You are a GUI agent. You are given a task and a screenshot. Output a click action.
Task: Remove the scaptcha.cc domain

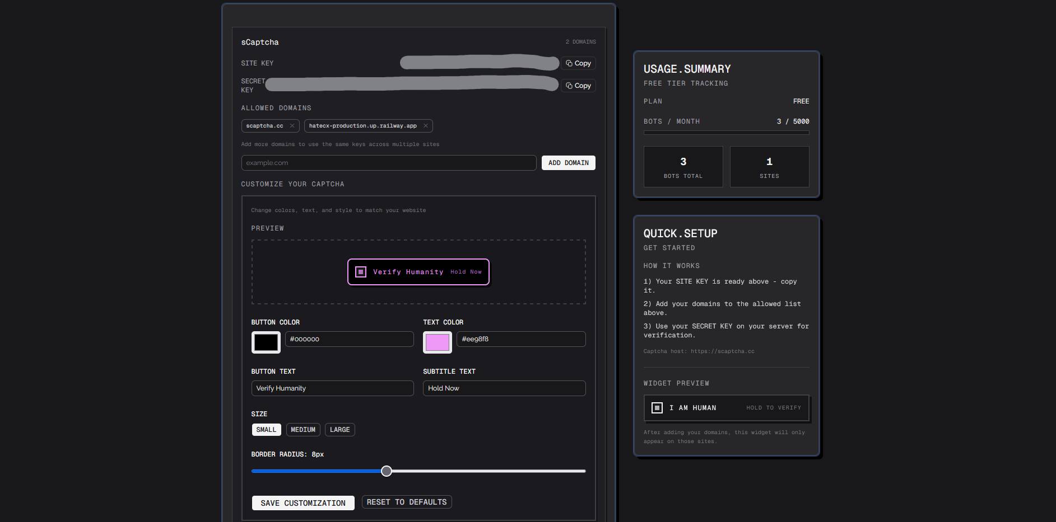[x=292, y=126]
